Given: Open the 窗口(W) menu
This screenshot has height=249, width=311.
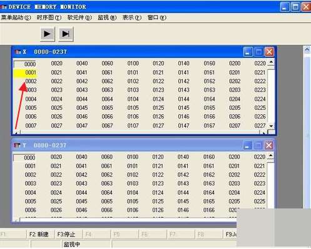Looking at the screenshot, I should [157, 17].
